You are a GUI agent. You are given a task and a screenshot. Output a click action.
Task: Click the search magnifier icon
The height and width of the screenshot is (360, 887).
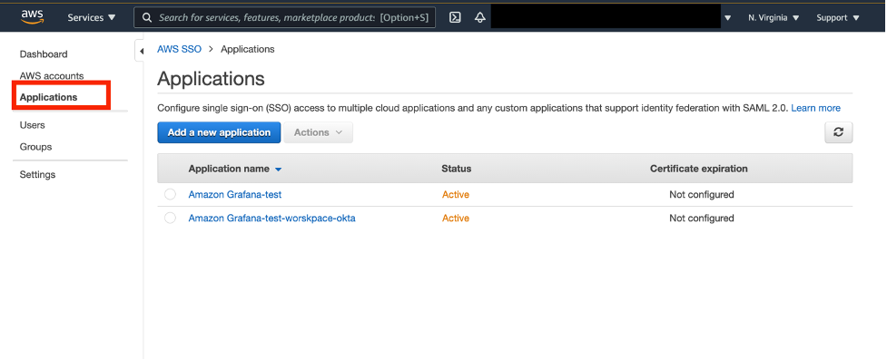(147, 17)
